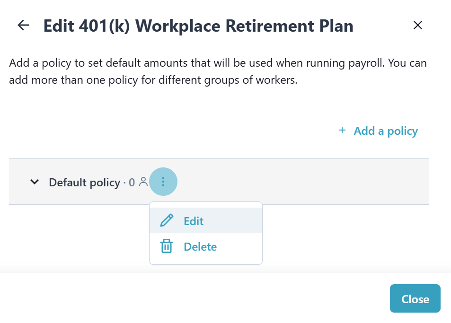Screen dimensions: 451x323
Task: Go back using the left arrow
Action: tap(23, 26)
